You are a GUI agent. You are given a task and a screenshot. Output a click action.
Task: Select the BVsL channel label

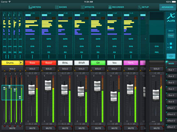[x=65, y=63]
